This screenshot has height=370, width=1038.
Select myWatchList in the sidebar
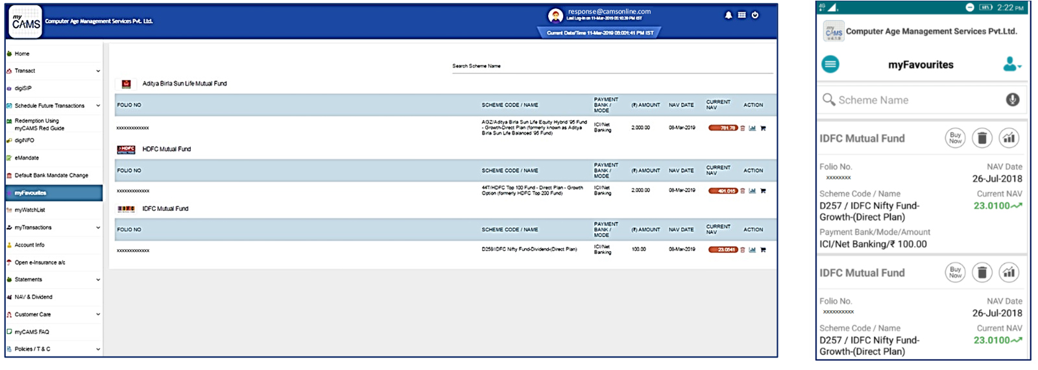click(30, 210)
